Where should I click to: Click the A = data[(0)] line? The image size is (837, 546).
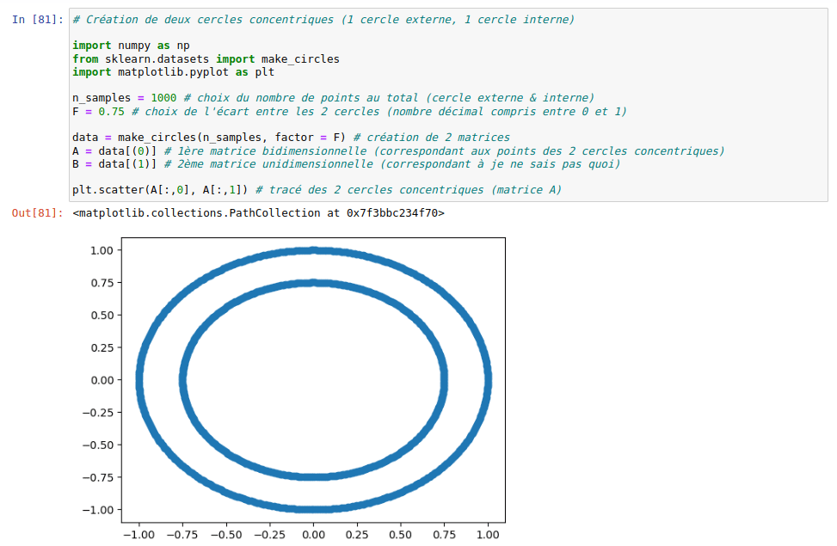(399, 151)
